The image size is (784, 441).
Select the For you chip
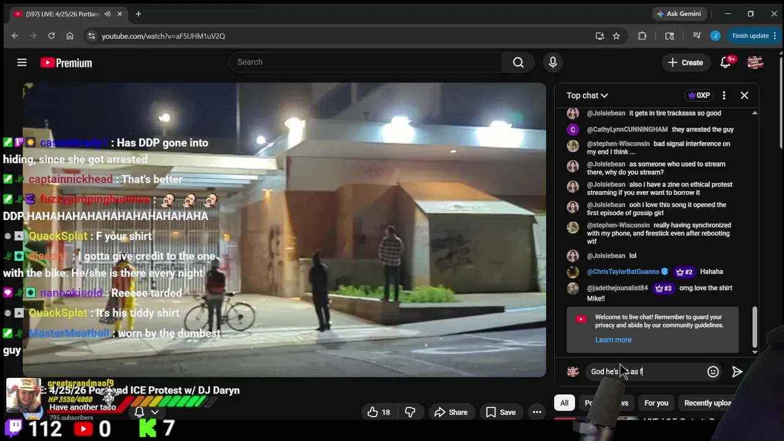(656, 403)
